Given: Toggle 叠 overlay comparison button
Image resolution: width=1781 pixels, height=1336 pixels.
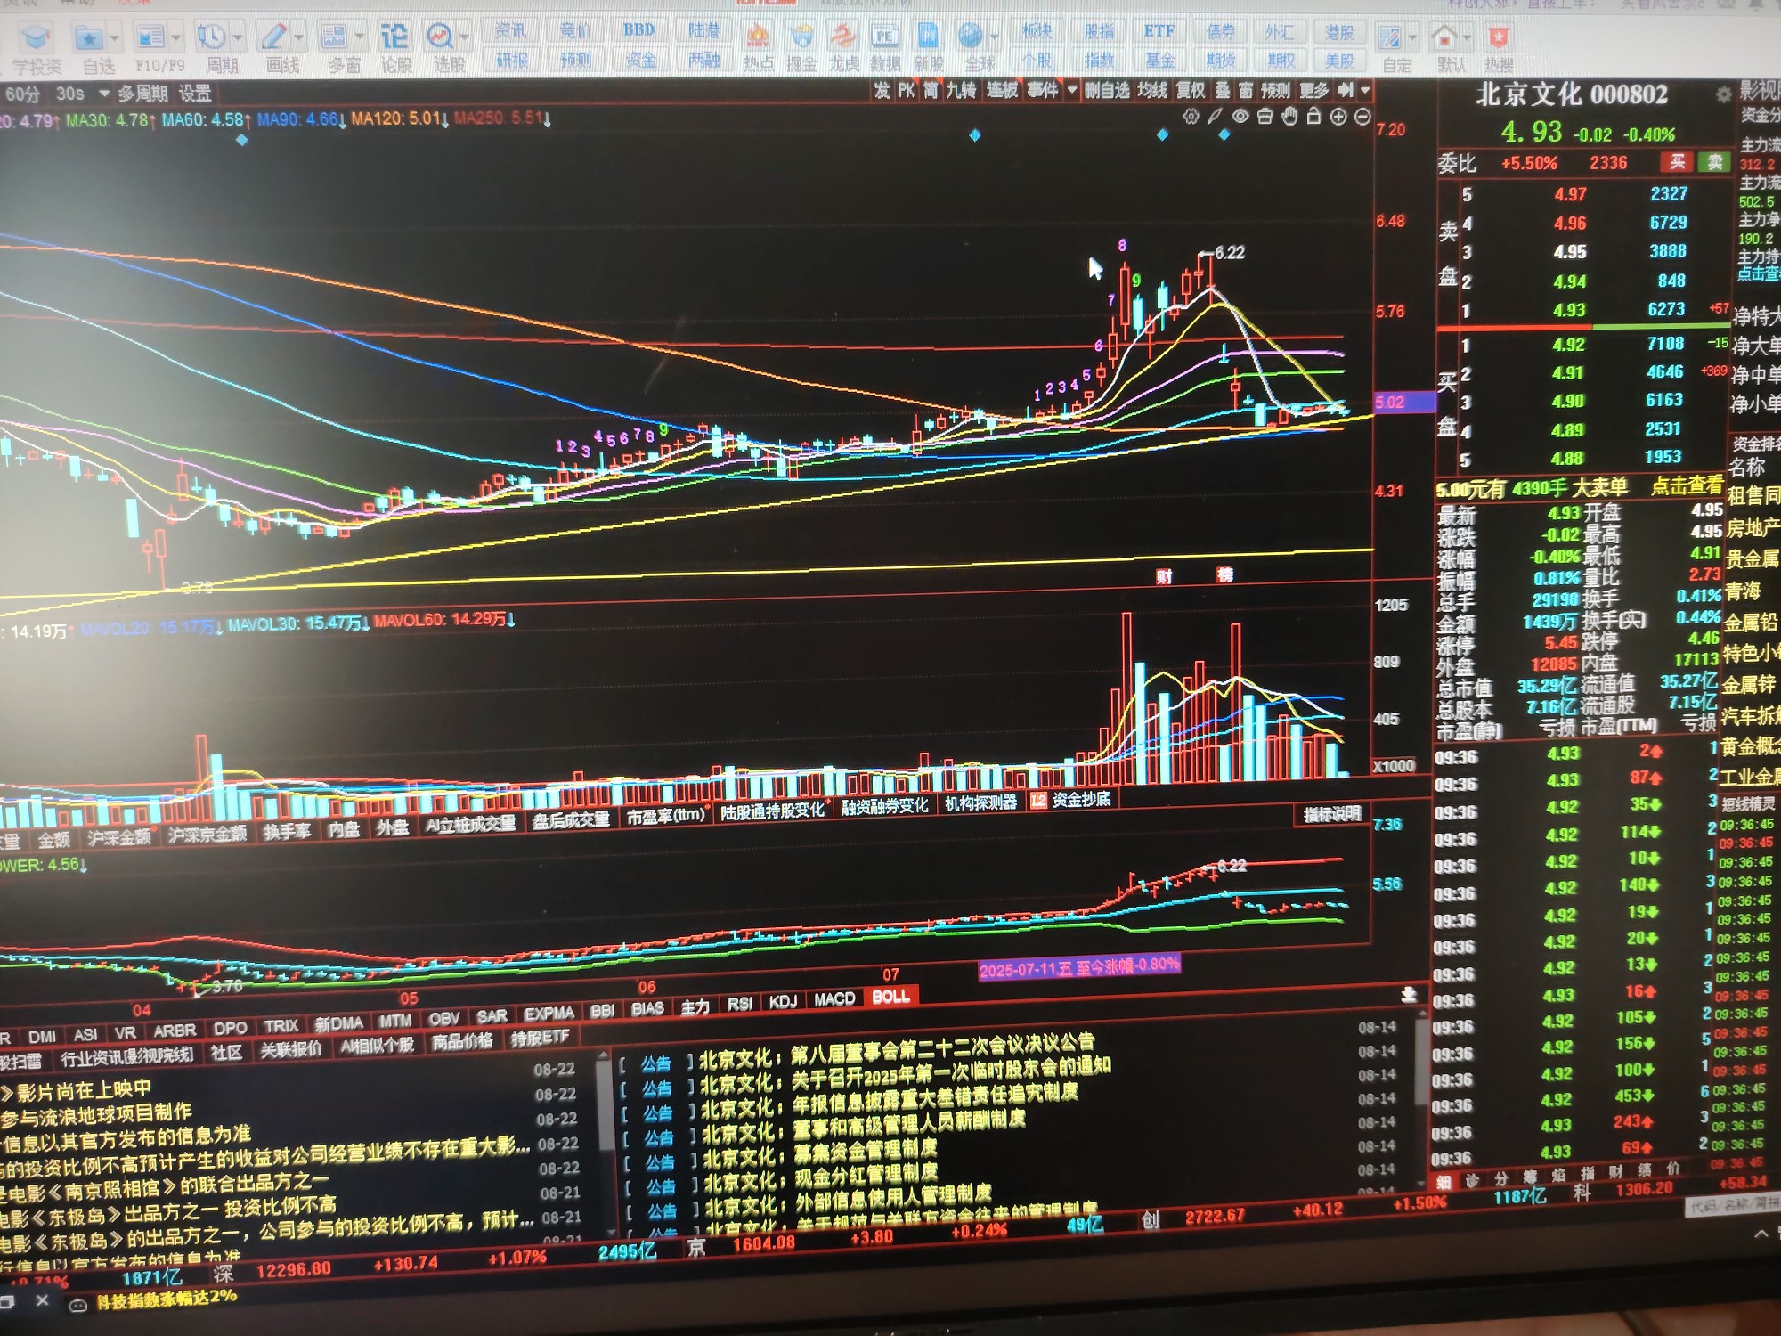Looking at the screenshot, I should coord(1222,91).
